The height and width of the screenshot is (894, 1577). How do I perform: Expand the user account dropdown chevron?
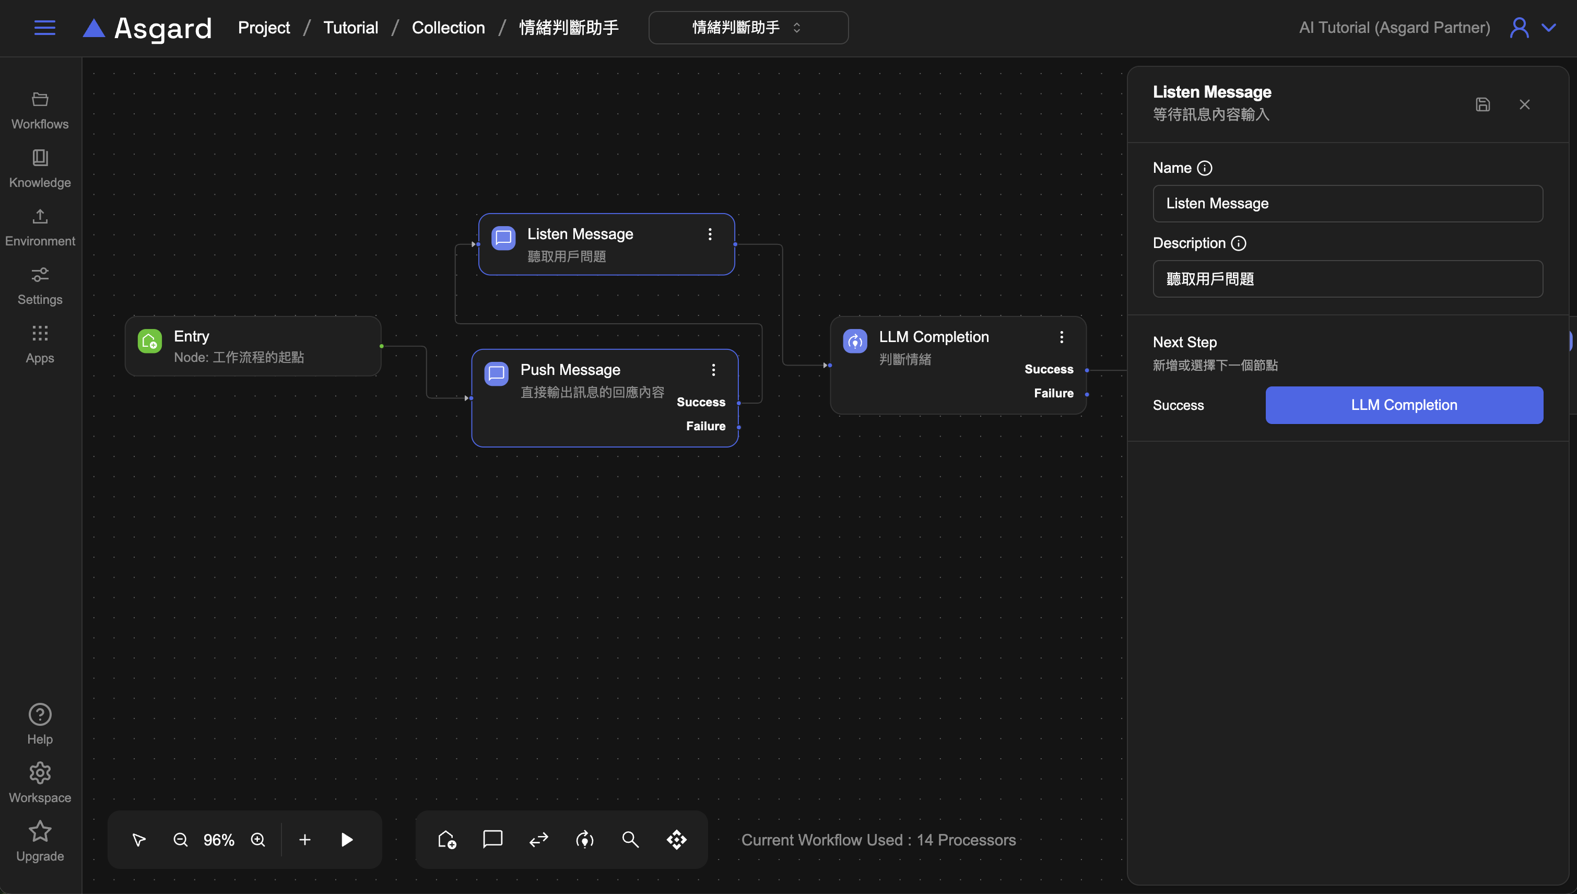pos(1549,28)
